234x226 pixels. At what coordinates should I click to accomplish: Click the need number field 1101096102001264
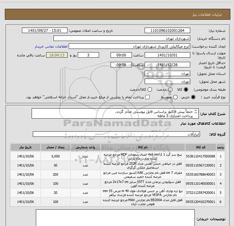pyautogui.click(x=167, y=30)
